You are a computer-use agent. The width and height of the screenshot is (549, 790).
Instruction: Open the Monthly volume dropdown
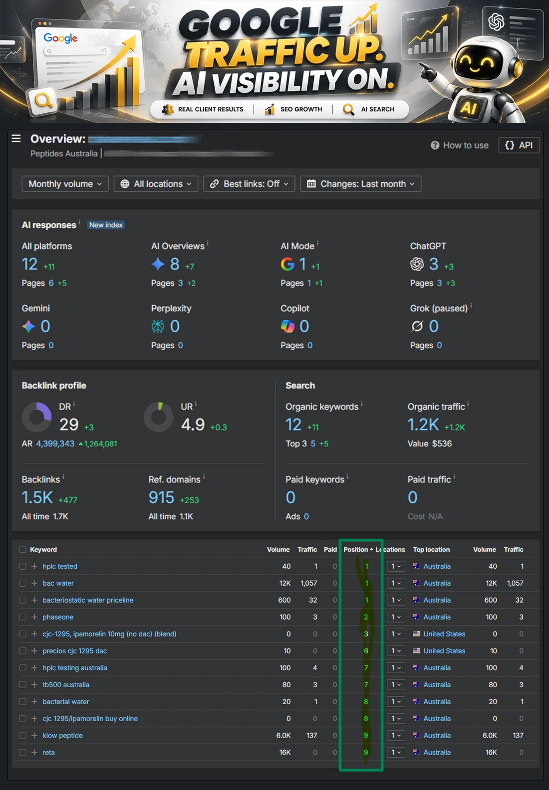[65, 184]
